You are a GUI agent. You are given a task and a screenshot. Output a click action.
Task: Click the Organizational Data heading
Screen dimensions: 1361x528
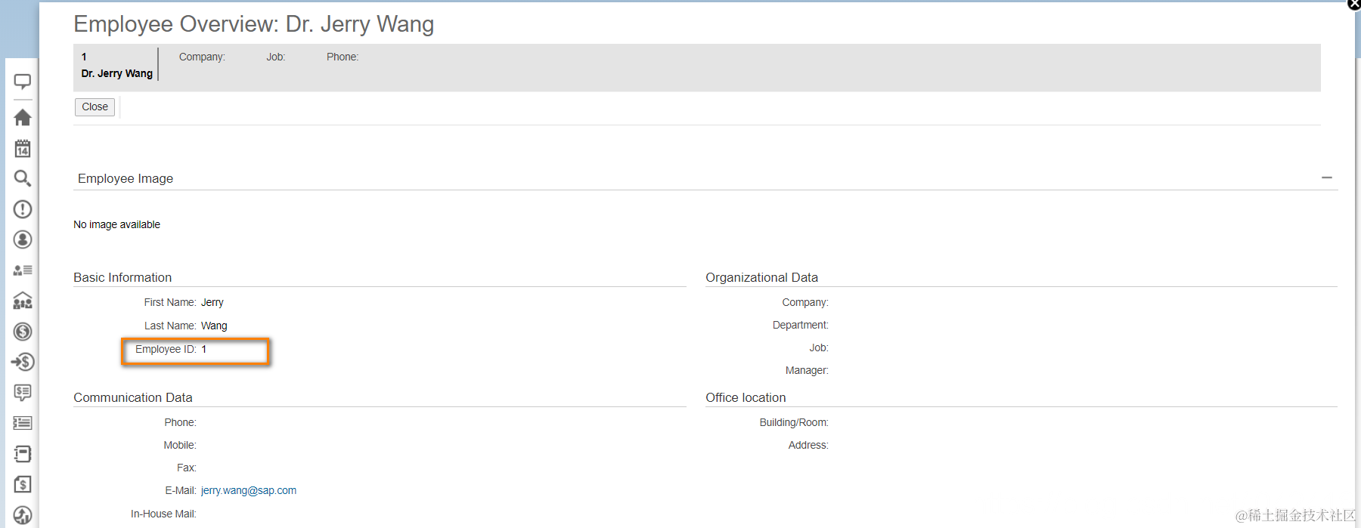761,278
